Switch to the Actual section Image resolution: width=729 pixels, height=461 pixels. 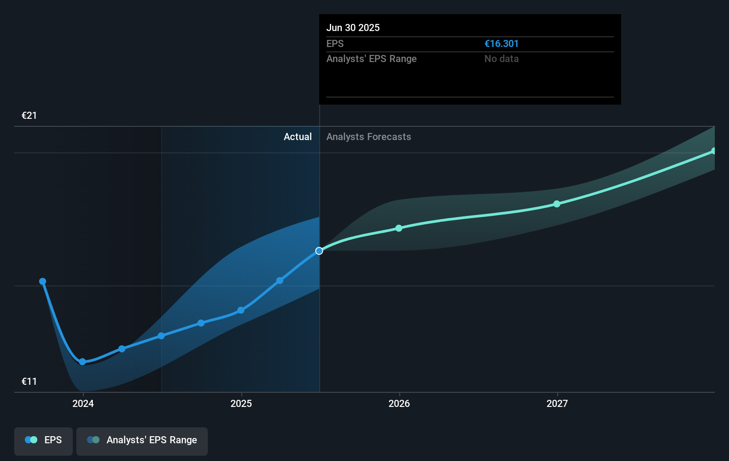point(297,137)
